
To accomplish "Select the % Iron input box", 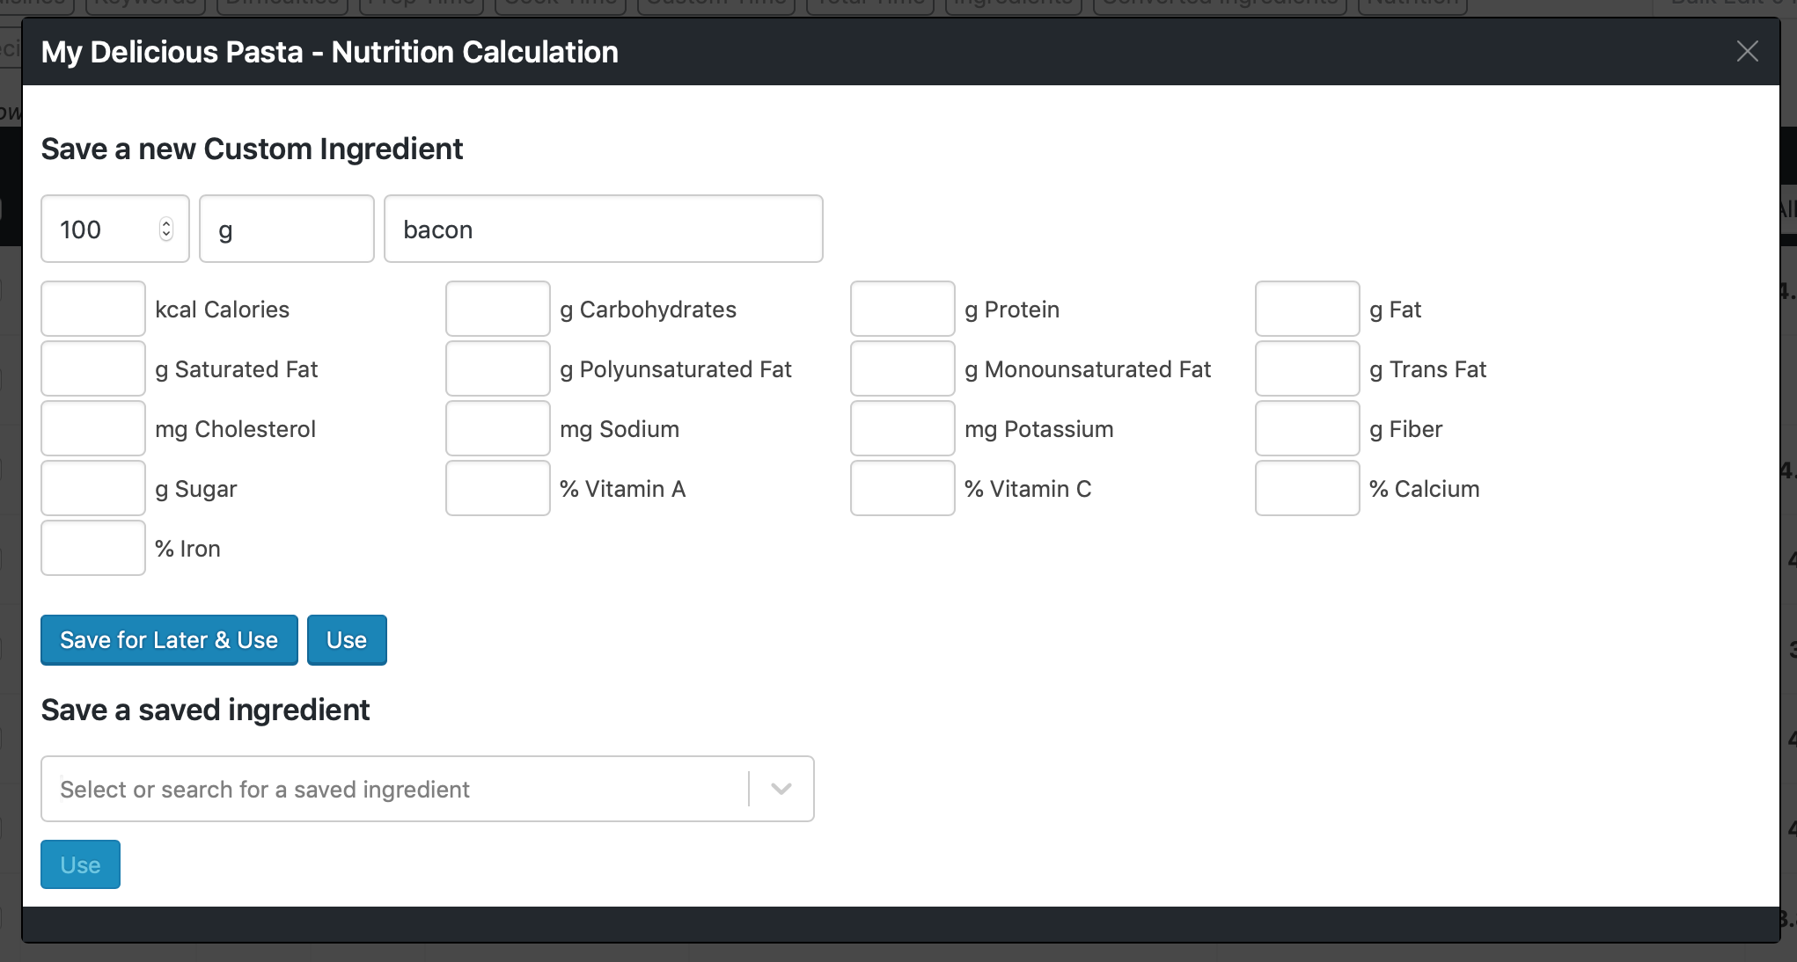I will 93,548.
